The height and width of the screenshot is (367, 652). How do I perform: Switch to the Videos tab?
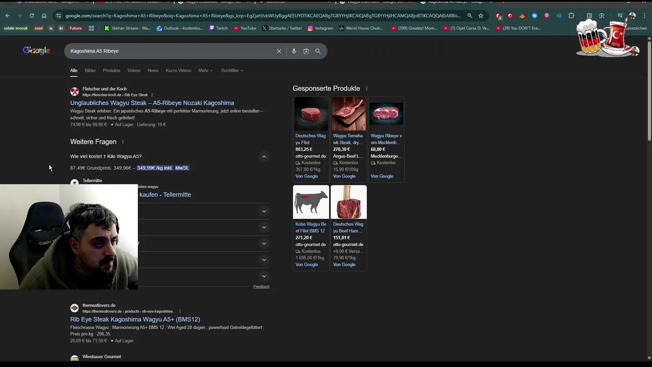134,70
